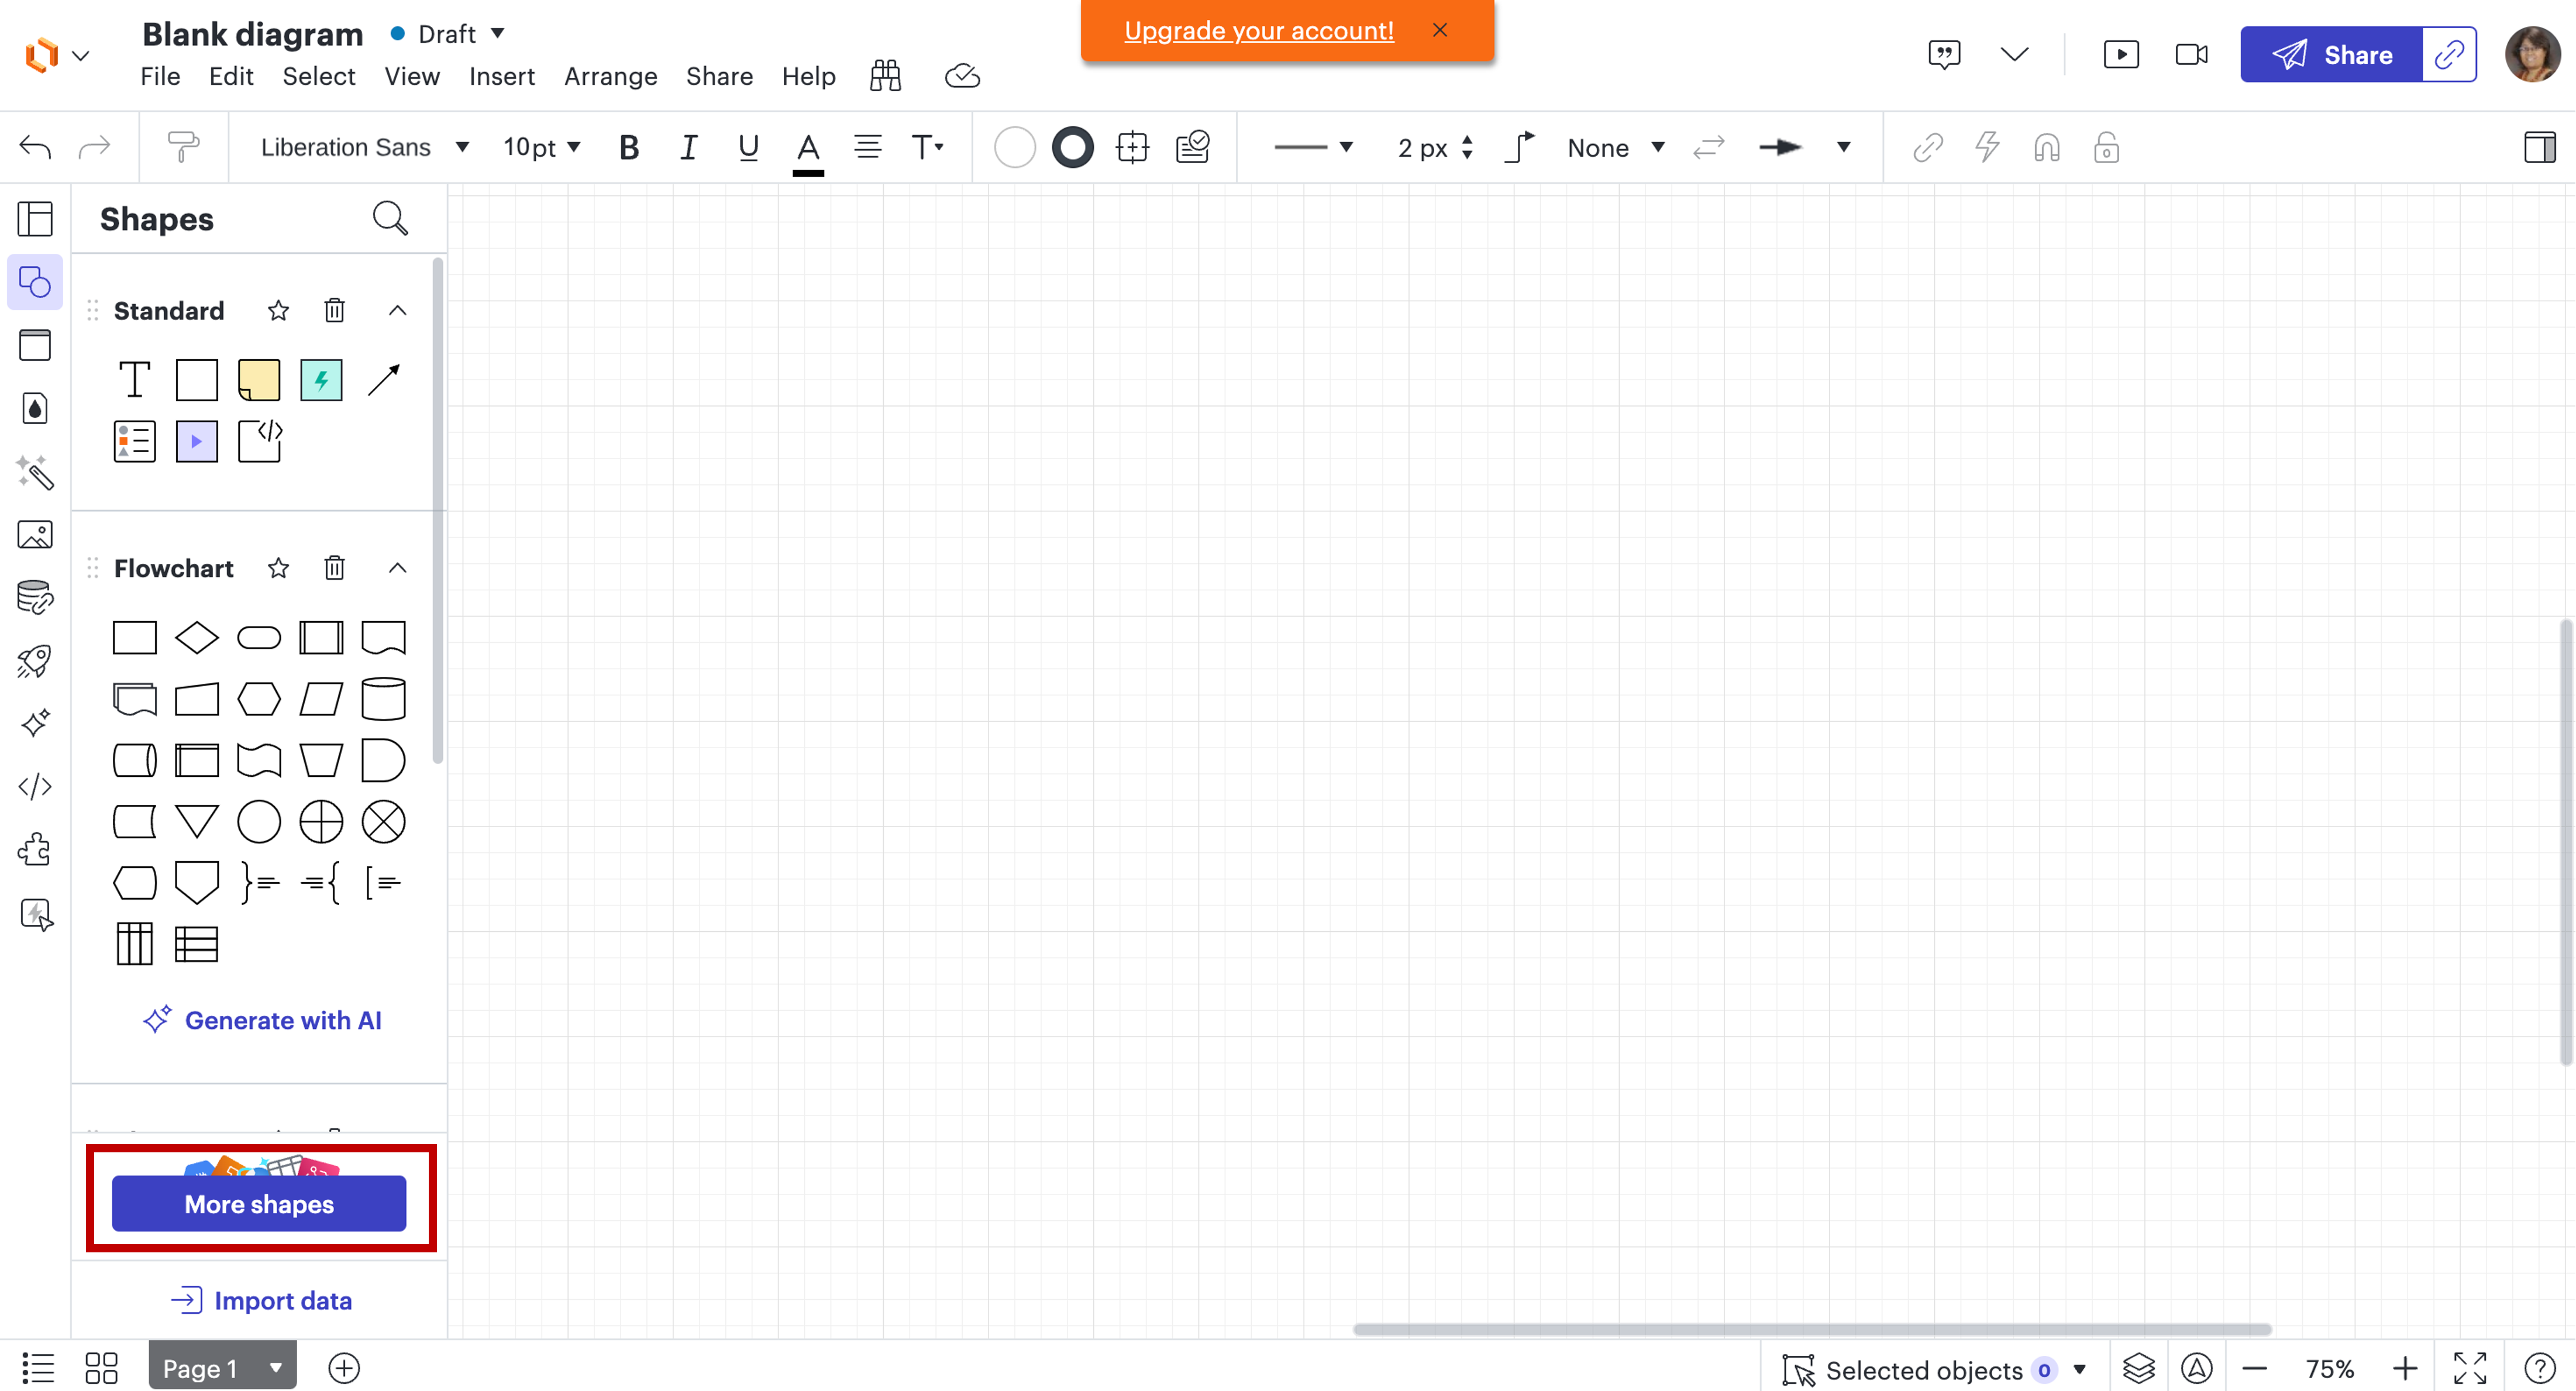Open the Layers panel at the bottom right
Viewport: 2576px width, 1391px height.
point(2139,1368)
